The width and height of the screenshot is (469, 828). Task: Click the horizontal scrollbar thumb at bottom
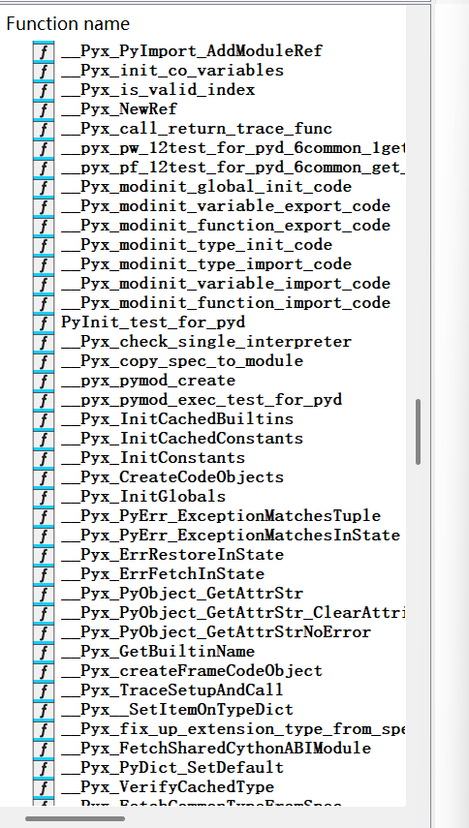pos(75,819)
